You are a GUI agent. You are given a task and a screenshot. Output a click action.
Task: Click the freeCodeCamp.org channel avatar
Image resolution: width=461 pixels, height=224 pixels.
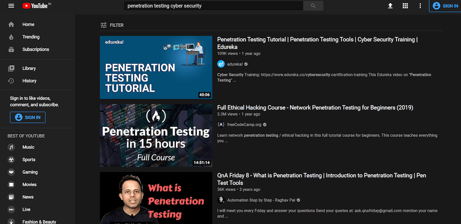pos(221,124)
